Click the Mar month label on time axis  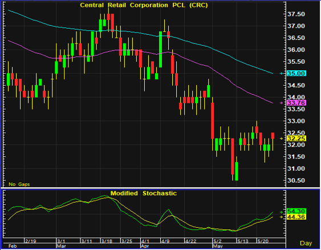pyautogui.click(x=61, y=246)
